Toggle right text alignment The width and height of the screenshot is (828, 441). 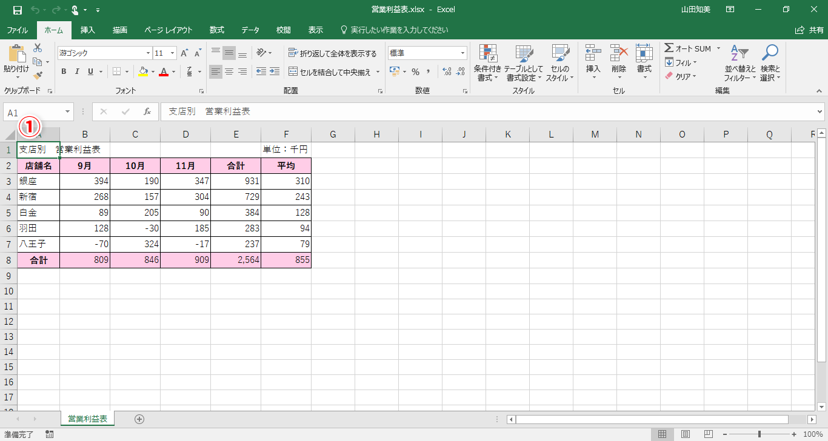[x=242, y=71]
